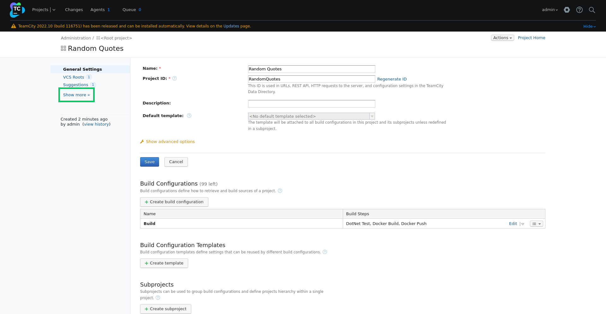The width and height of the screenshot is (606, 314).
Task: Open Root project breadcrumb
Action: (x=116, y=38)
